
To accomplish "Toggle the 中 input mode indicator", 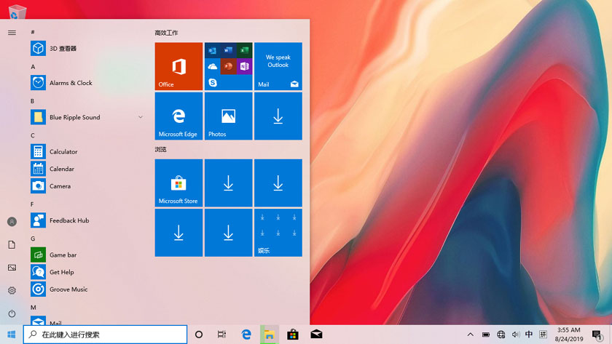I will click(529, 335).
